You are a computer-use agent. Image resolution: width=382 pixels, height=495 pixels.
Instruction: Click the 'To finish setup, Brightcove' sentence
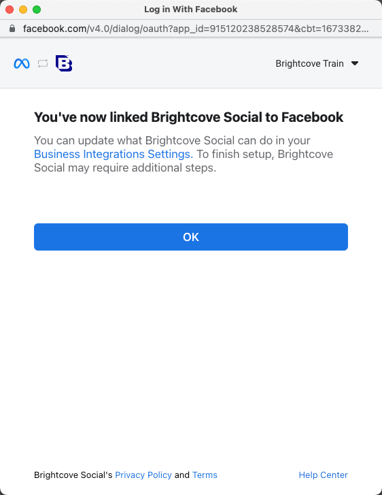pos(265,154)
